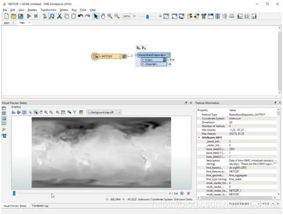Redo the last undone action
The height and width of the screenshot is (215, 283).
coord(87,16)
